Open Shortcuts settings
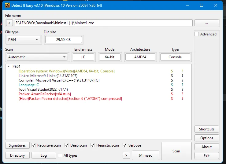This screenshot has height=164, width=226. coord(207,129)
